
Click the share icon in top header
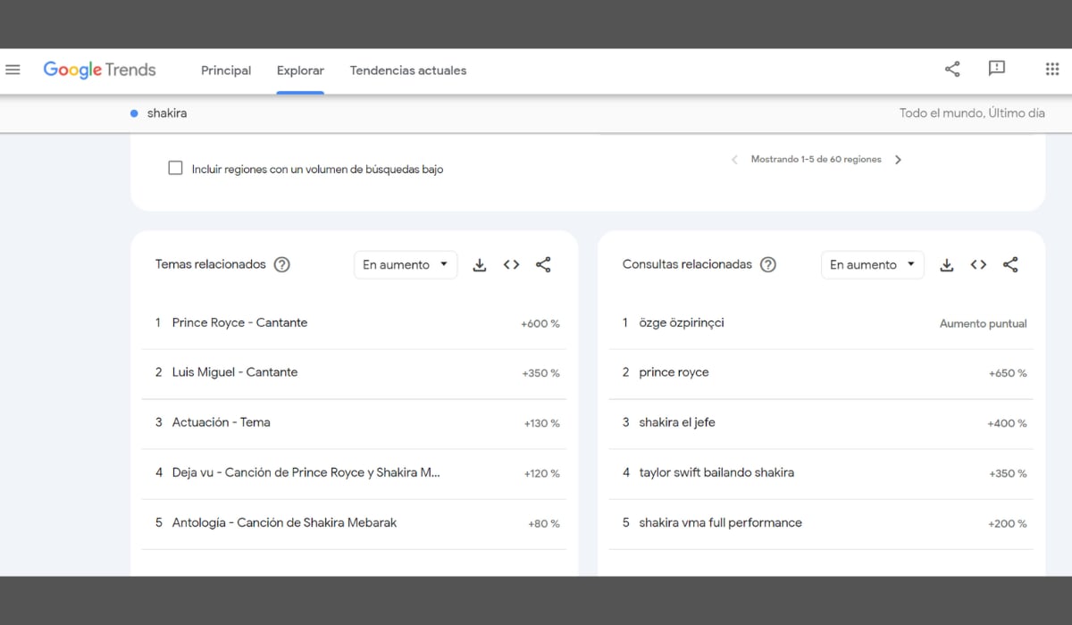(952, 69)
